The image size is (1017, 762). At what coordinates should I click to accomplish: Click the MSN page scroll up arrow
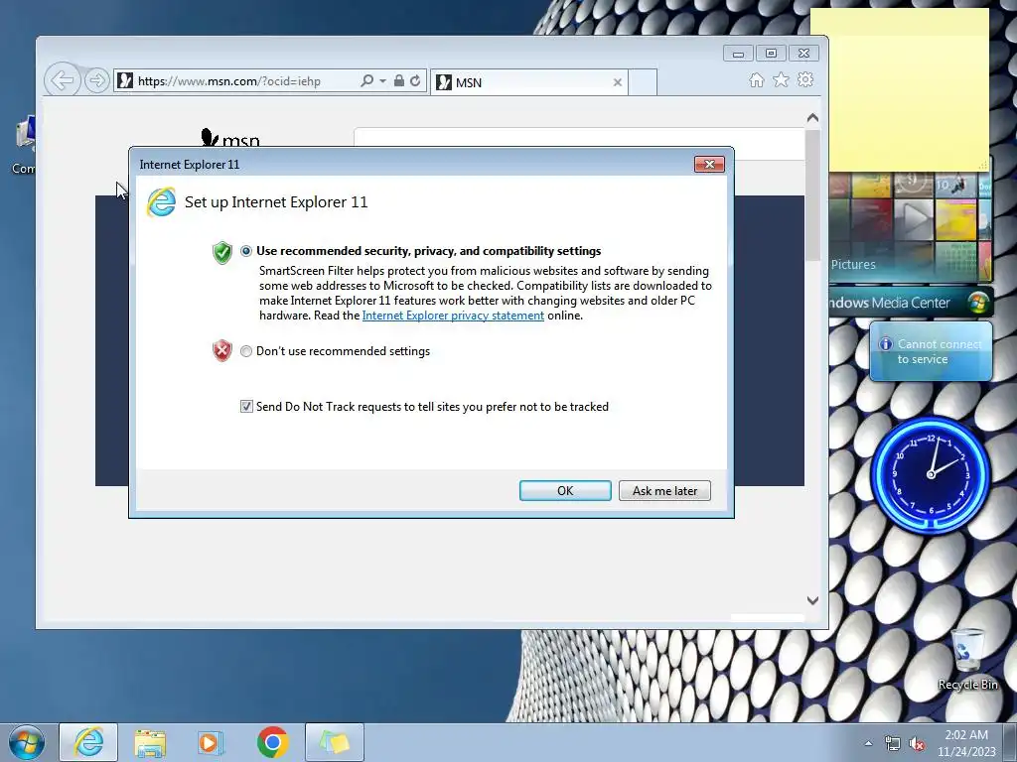[x=812, y=118]
